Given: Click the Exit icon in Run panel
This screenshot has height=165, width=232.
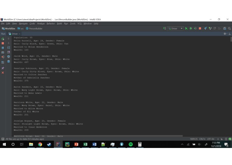Looking at the screenshot, I should tap(3, 57).
